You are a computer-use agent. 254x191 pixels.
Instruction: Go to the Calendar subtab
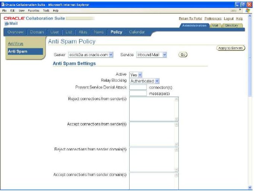[x=137, y=32]
